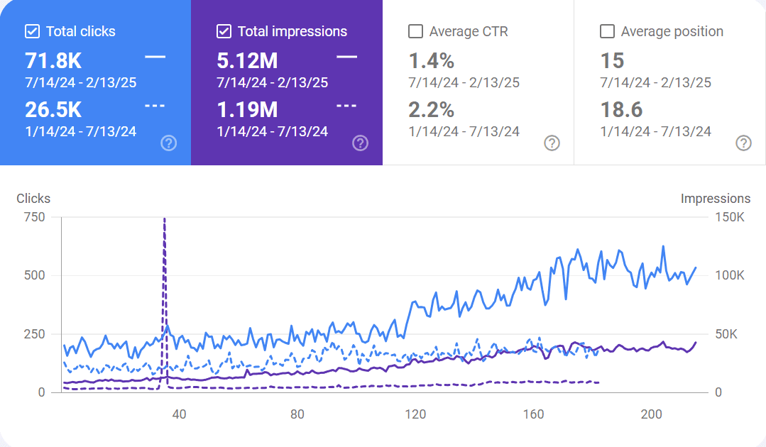This screenshot has width=766, height=447.
Task: Open the Average CTR help tooltip icon
Action: [552, 143]
